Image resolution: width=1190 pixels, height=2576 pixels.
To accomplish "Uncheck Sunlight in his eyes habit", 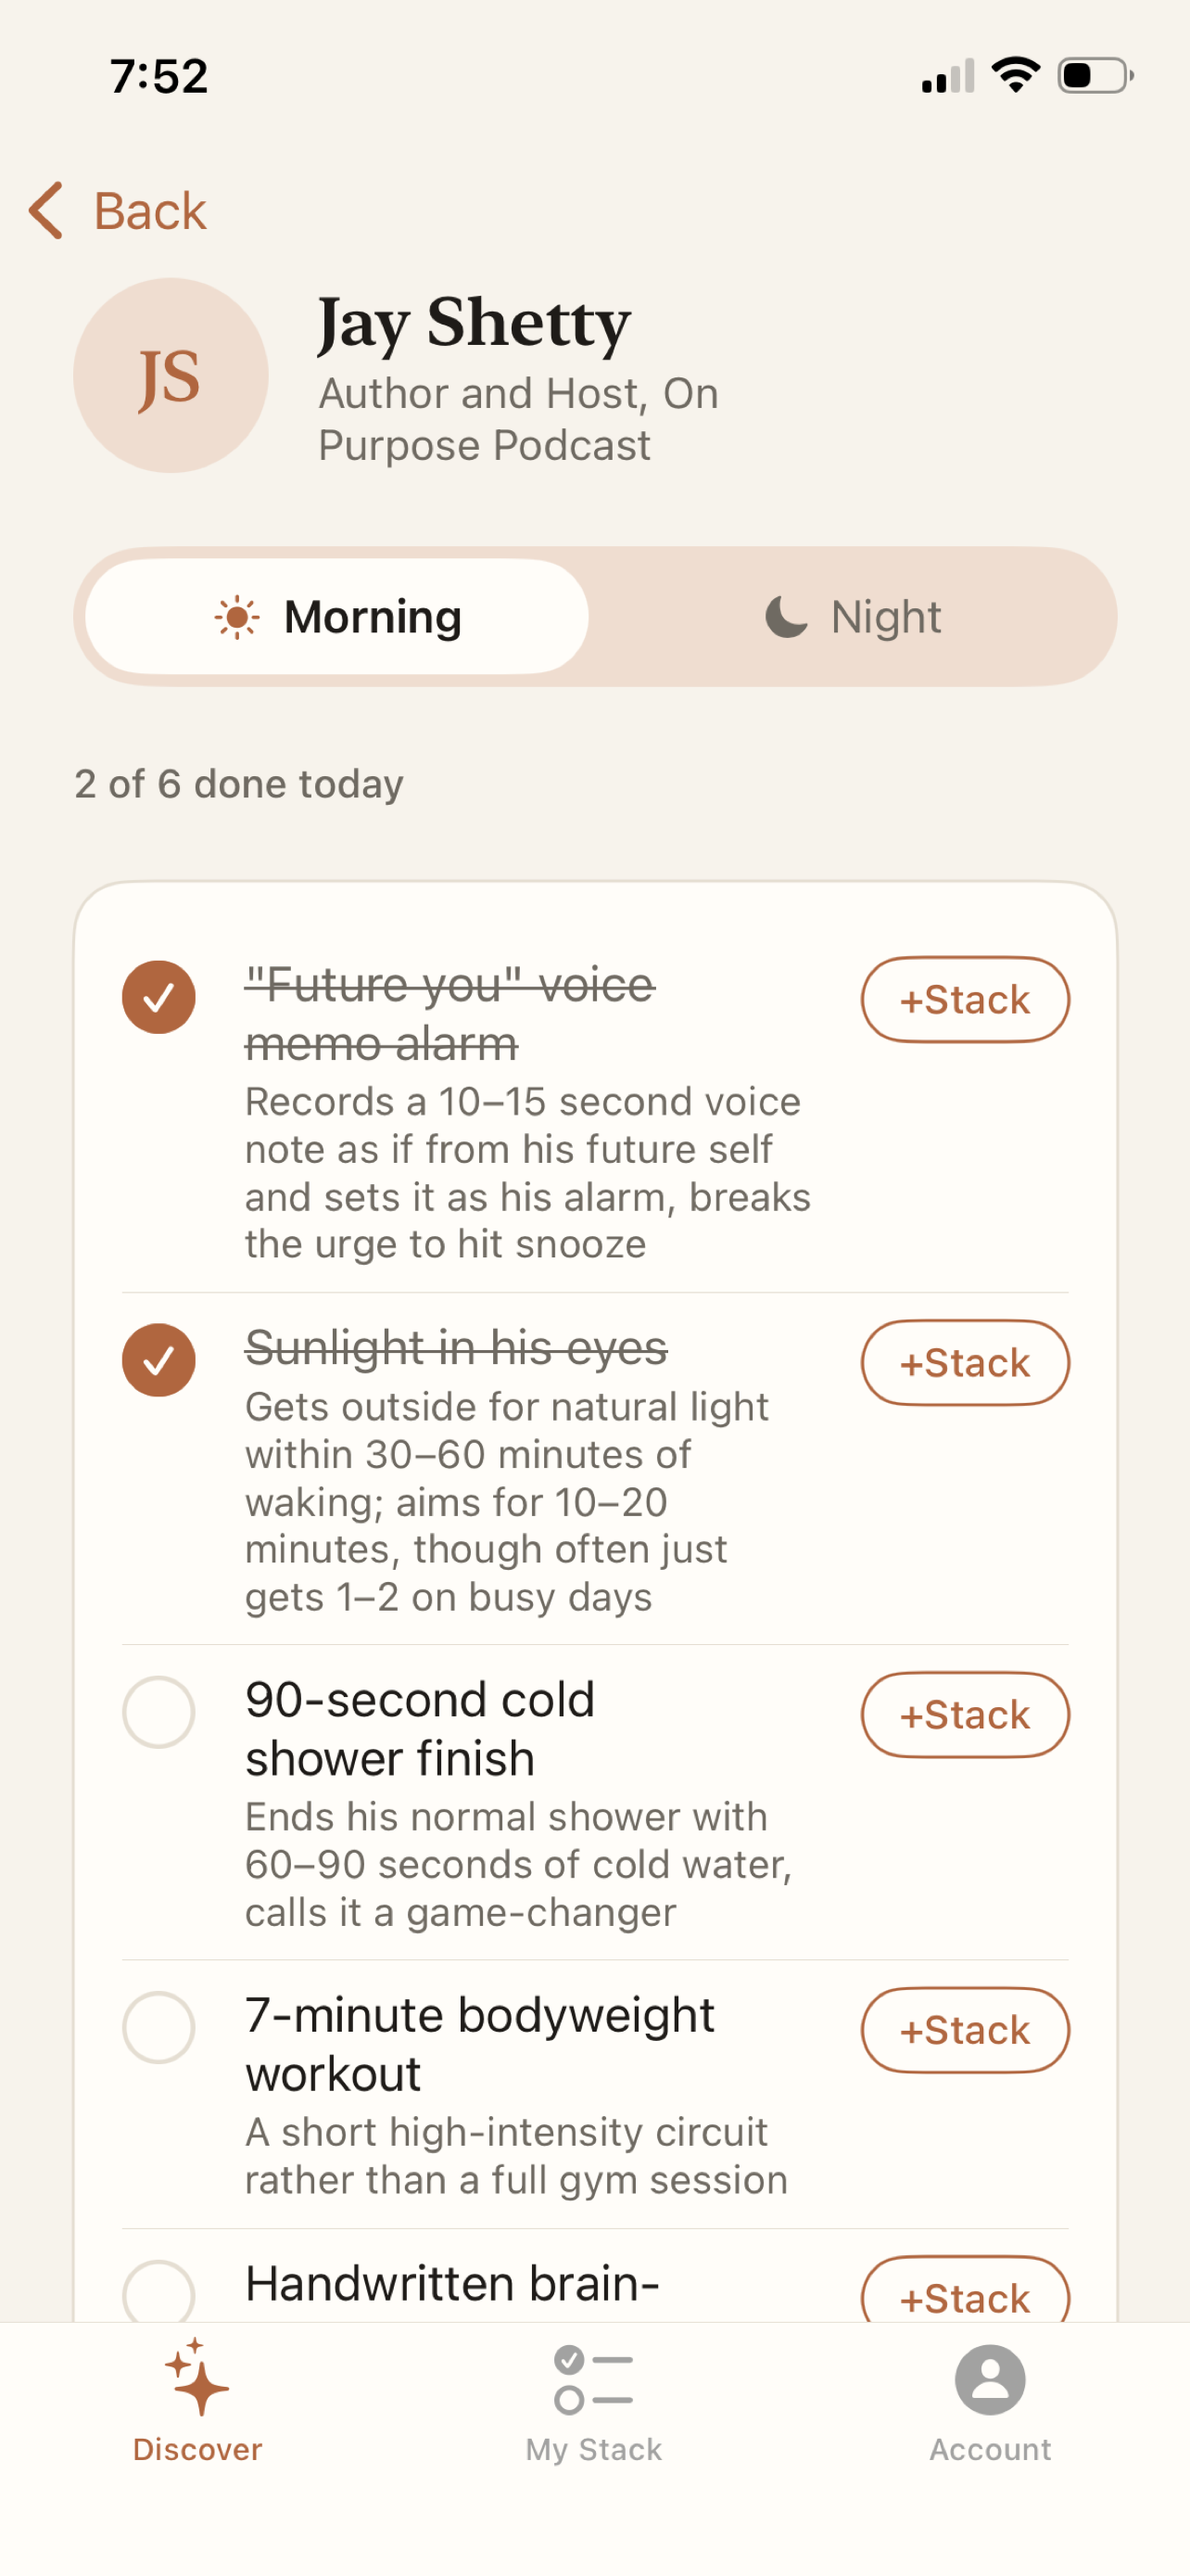I will [x=158, y=1360].
